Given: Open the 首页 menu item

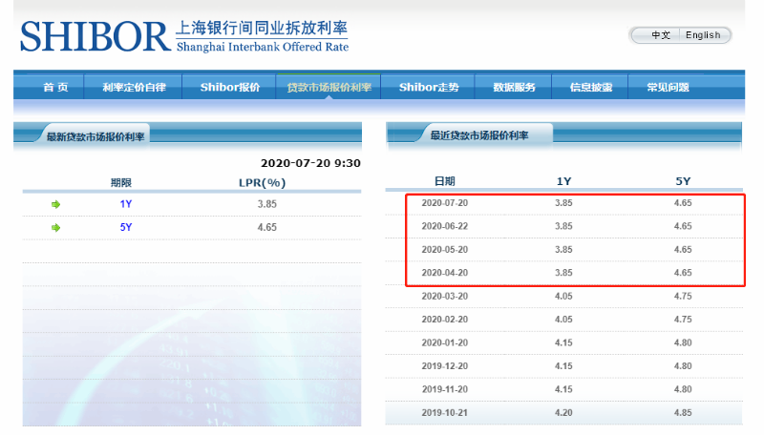Looking at the screenshot, I should click(55, 87).
